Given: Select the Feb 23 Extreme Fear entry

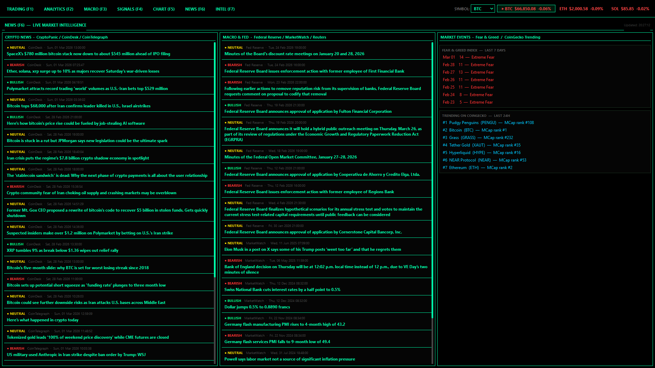Looking at the screenshot, I should 467,102.
